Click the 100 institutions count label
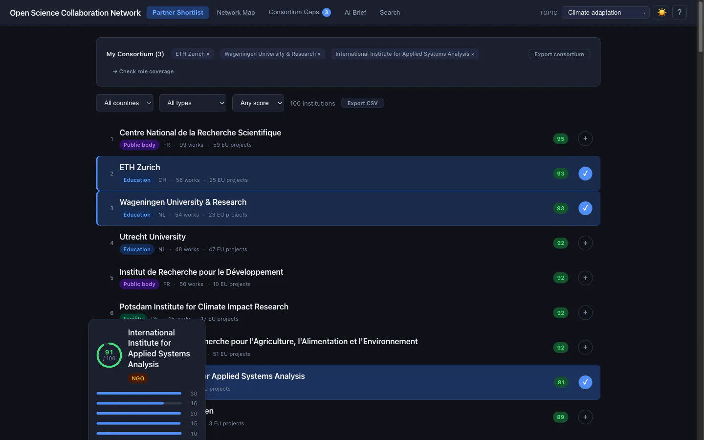Image resolution: width=704 pixels, height=440 pixels. pos(312,103)
